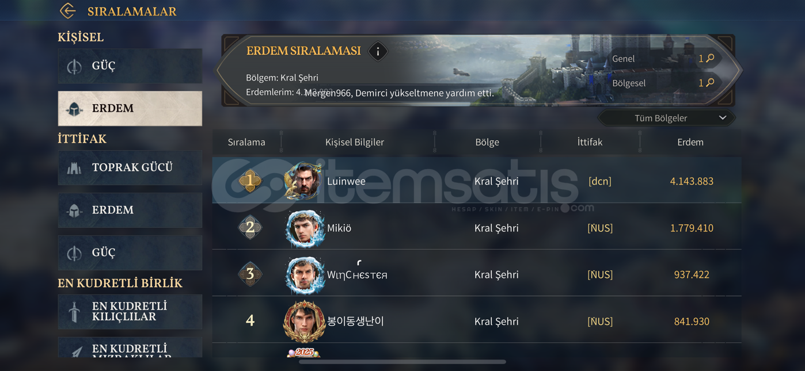Sort by the Erdem column header
The height and width of the screenshot is (371, 805).
pyautogui.click(x=690, y=142)
